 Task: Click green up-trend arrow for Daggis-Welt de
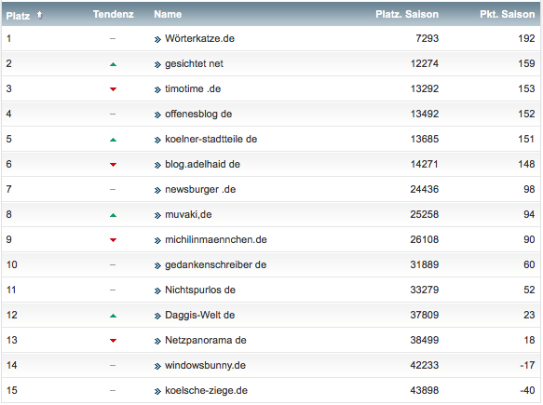pos(113,316)
